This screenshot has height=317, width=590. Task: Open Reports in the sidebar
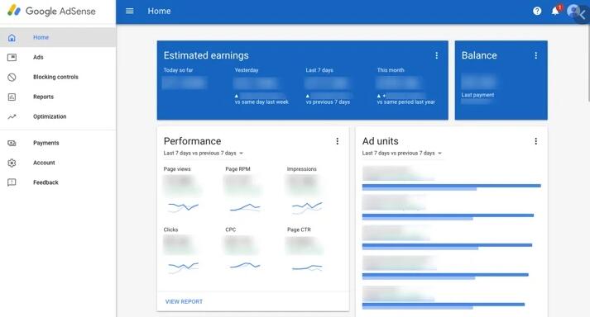pyautogui.click(x=58, y=97)
